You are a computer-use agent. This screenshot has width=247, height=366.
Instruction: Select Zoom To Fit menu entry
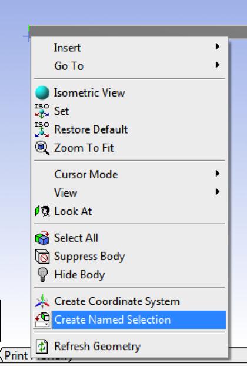129,148
